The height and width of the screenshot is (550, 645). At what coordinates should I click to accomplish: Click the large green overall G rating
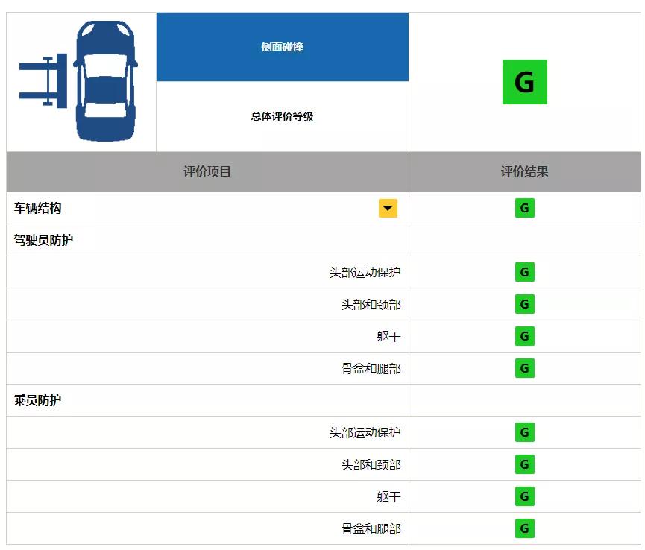[x=524, y=82]
